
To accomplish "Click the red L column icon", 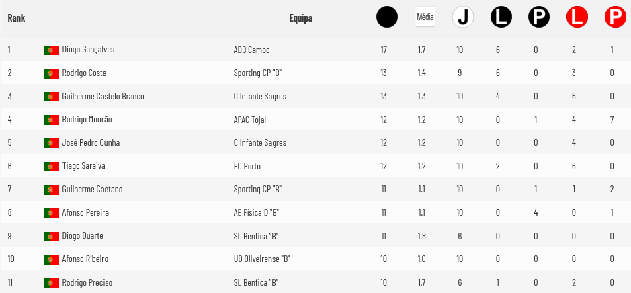I will point(577,17).
